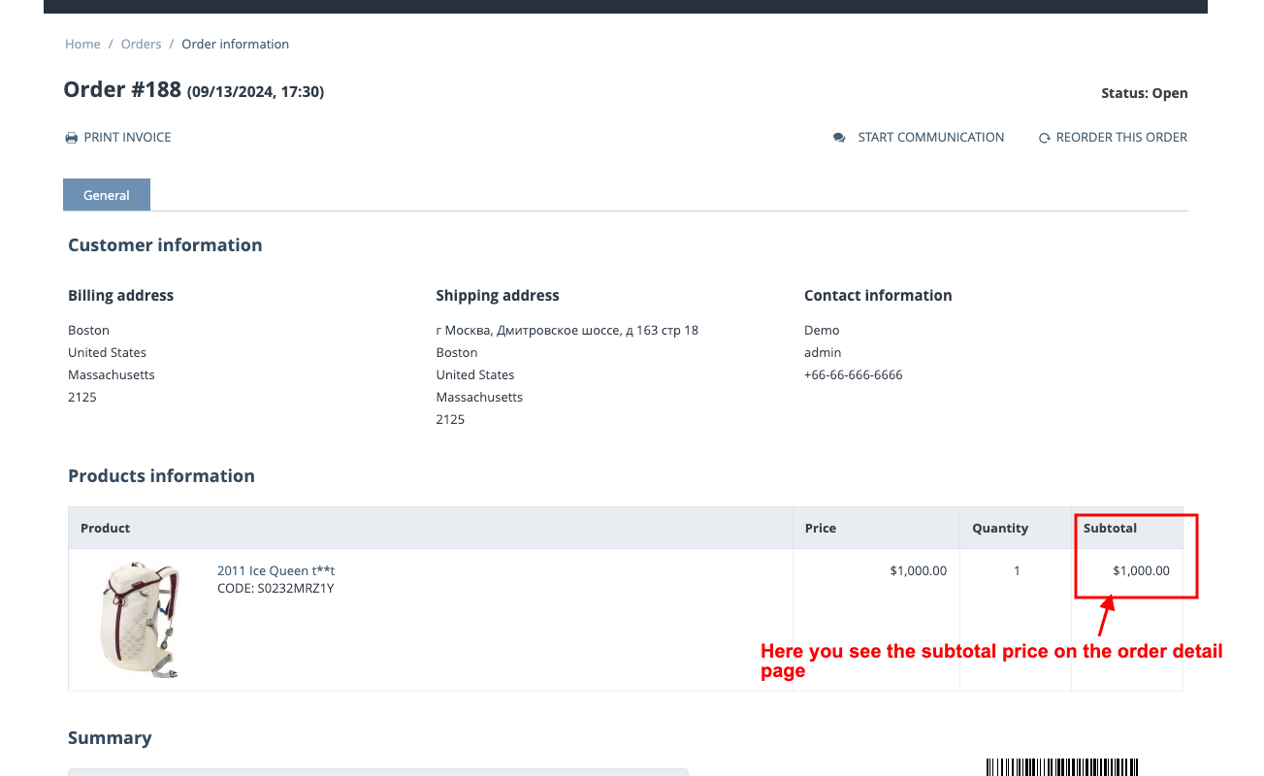
Task: Open the General tab
Action: 107,195
